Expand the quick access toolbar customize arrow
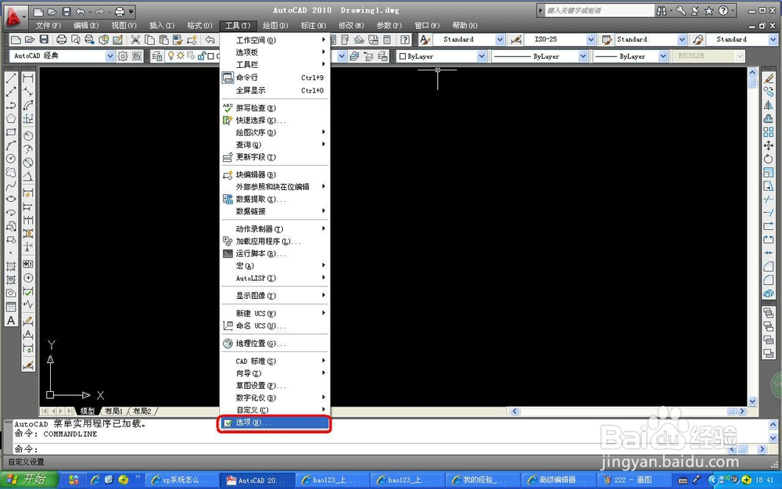The width and height of the screenshot is (782, 489). click(131, 12)
